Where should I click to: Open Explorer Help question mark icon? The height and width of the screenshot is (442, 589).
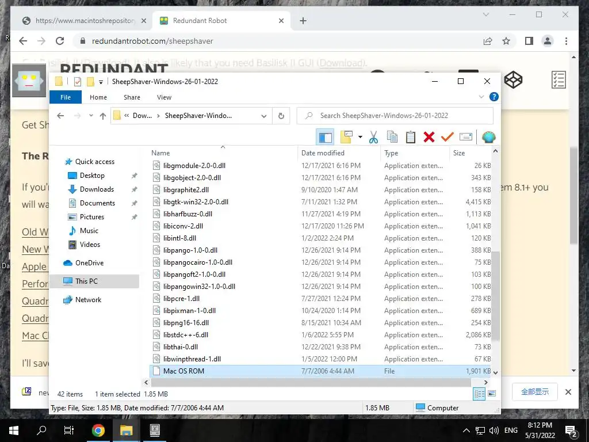(494, 97)
